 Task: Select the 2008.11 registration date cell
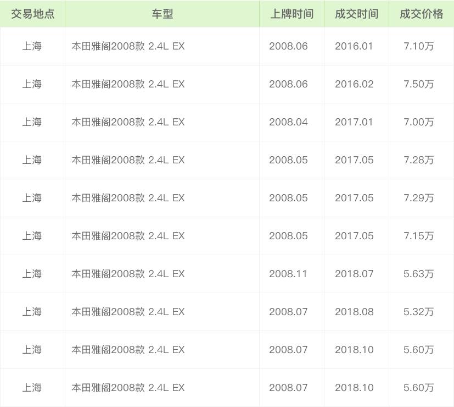coord(288,274)
